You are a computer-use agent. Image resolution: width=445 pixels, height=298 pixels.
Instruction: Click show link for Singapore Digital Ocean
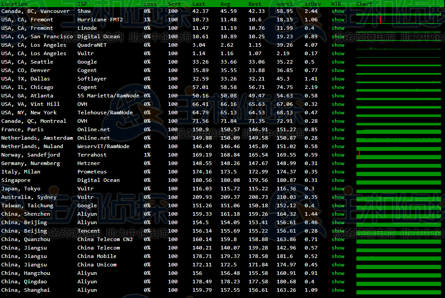[338, 180]
